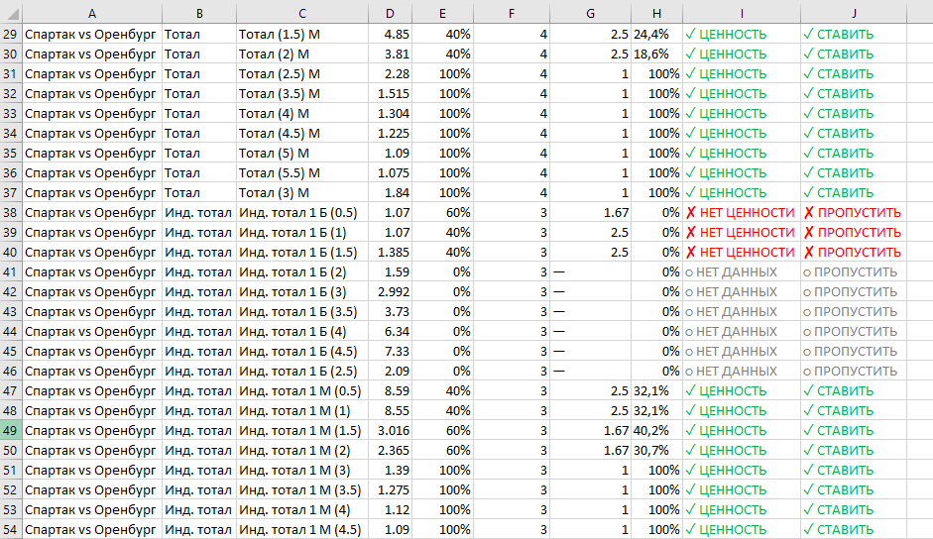Click cell 'Инд. тотал 1 Б (2)'
This screenshot has width=933, height=539.
(x=292, y=271)
